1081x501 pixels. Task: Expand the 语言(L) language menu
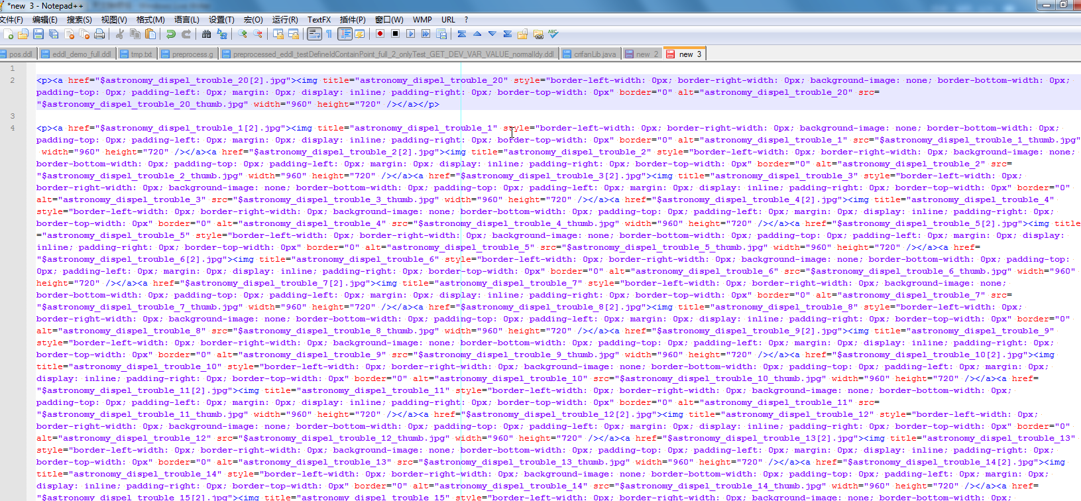coord(186,20)
